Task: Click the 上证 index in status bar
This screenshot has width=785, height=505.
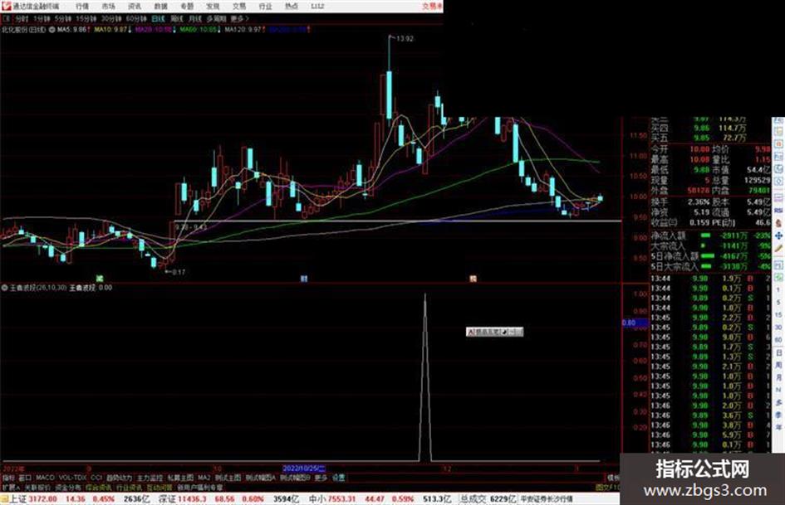Action: [18, 499]
